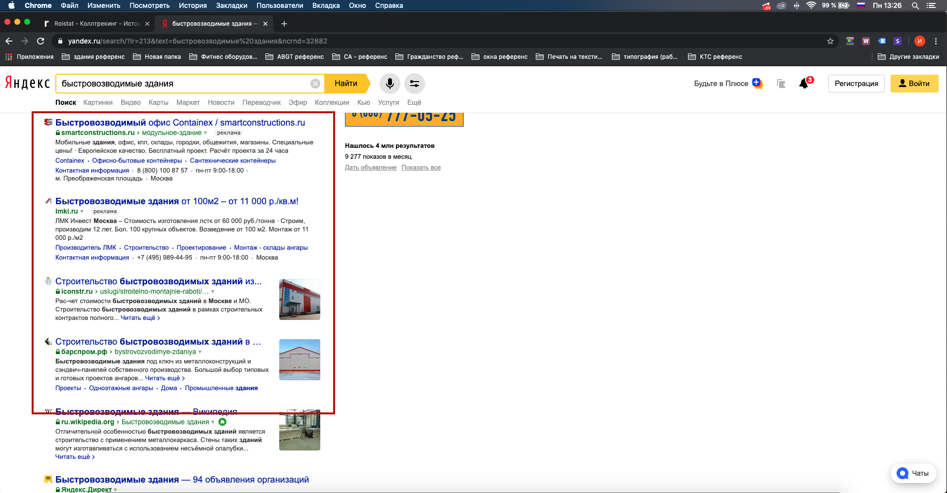947x493 pixels.
Task: Bookmark this page with star icon
Action: 830,41
